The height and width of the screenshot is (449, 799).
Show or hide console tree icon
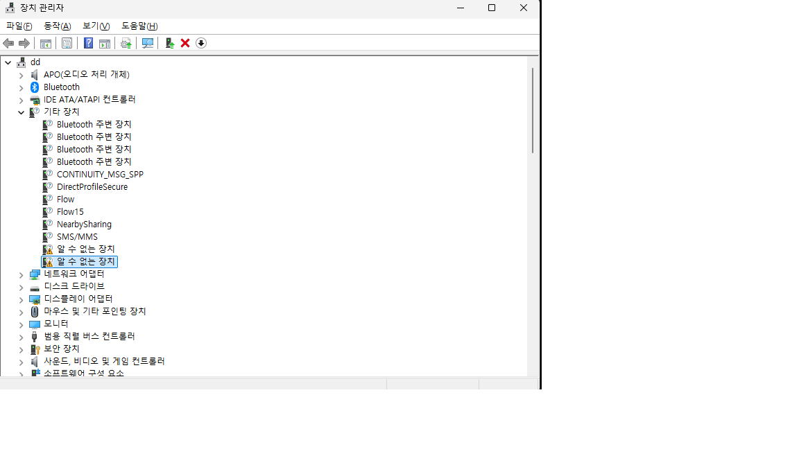pos(45,43)
